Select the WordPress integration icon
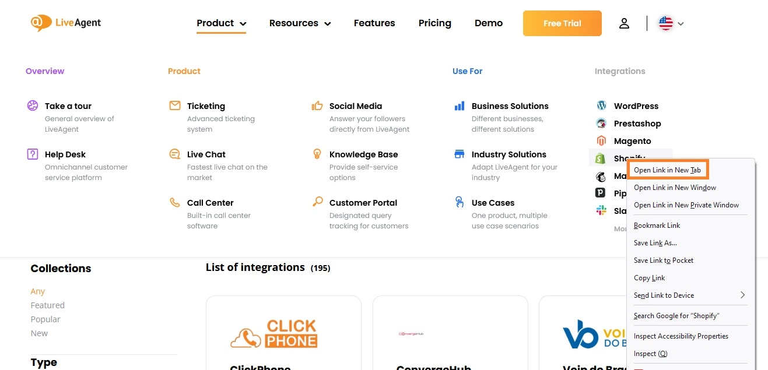 click(x=601, y=105)
